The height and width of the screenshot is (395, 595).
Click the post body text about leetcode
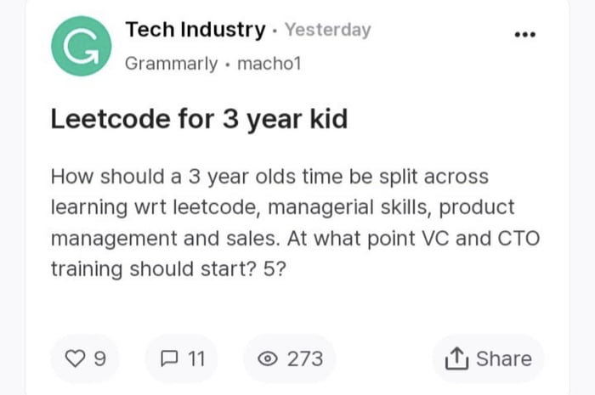coord(295,223)
